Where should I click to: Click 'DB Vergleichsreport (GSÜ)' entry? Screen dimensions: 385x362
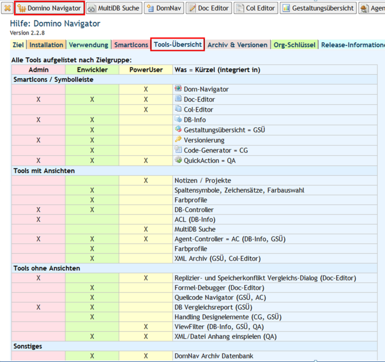click(213, 307)
